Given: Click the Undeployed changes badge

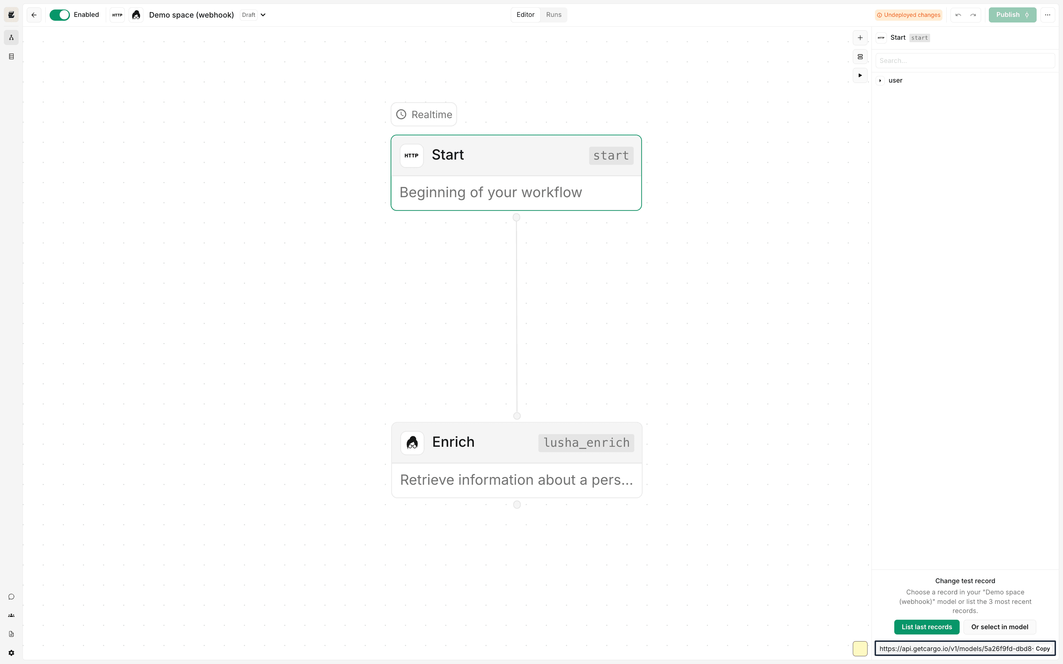Looking at the screenshot, I should (908, 14).
